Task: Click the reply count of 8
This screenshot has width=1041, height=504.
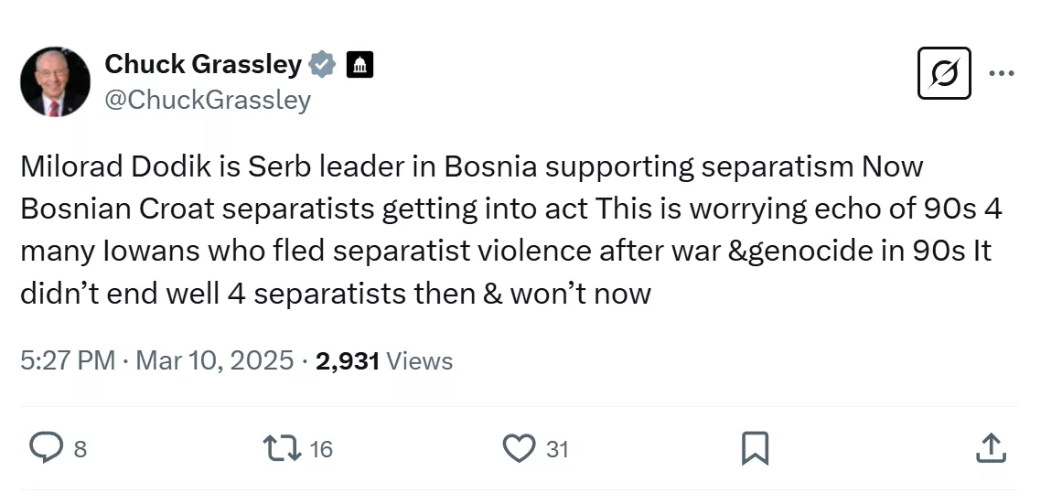Action: coord(80,449)
